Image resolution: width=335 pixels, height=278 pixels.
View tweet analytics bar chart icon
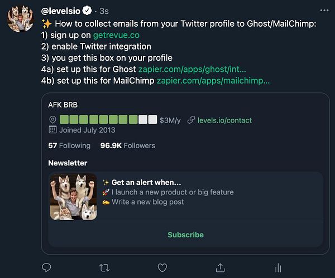point(277,268)
